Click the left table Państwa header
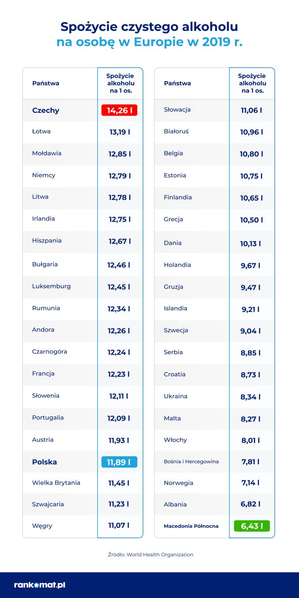299x598 pixels. pos(46,83)
